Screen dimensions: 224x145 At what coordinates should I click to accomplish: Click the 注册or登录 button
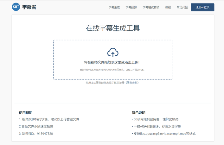pos(202,7)
